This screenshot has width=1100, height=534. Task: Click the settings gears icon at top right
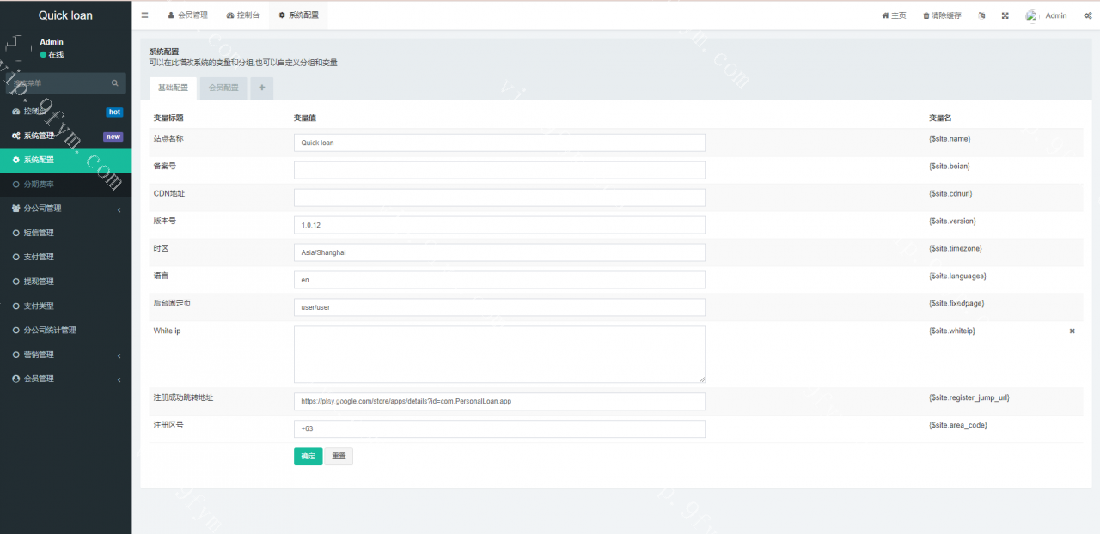(x=1087, y=15)
